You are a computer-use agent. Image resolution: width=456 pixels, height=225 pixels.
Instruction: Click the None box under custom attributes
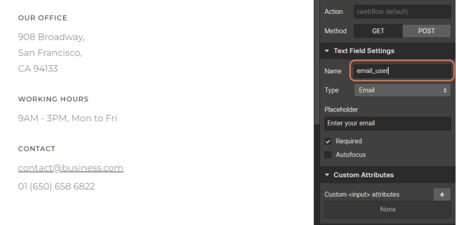click(x=388, y=210)
